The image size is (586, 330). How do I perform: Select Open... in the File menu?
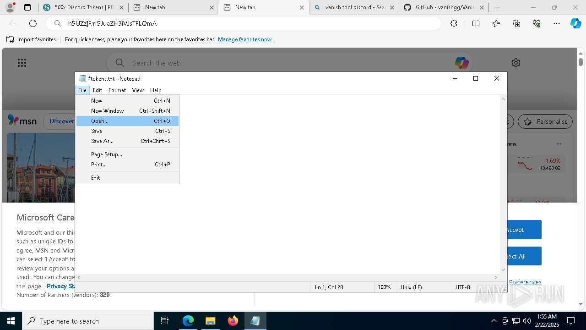click(x=127, y=121)
